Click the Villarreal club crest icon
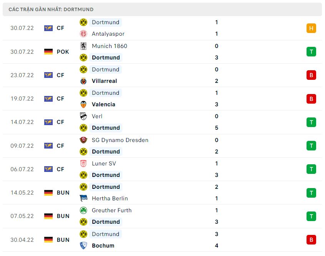This screenshot has height=256, width=325. tap(83, 81)
